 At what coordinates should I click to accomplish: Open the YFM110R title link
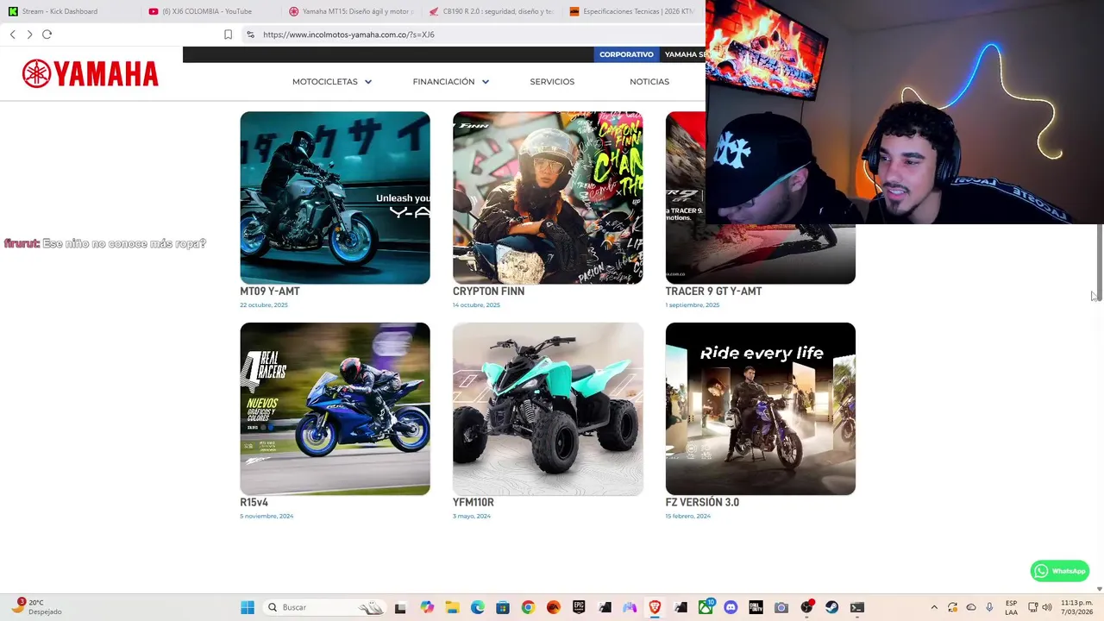click(x=473, y=503)
